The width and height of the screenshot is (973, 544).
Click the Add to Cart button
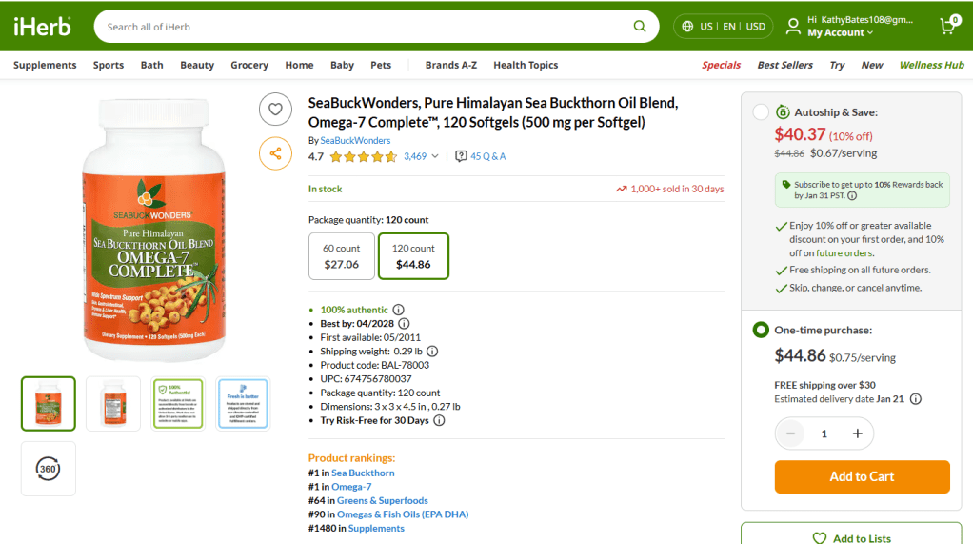[x=862, y=476]
